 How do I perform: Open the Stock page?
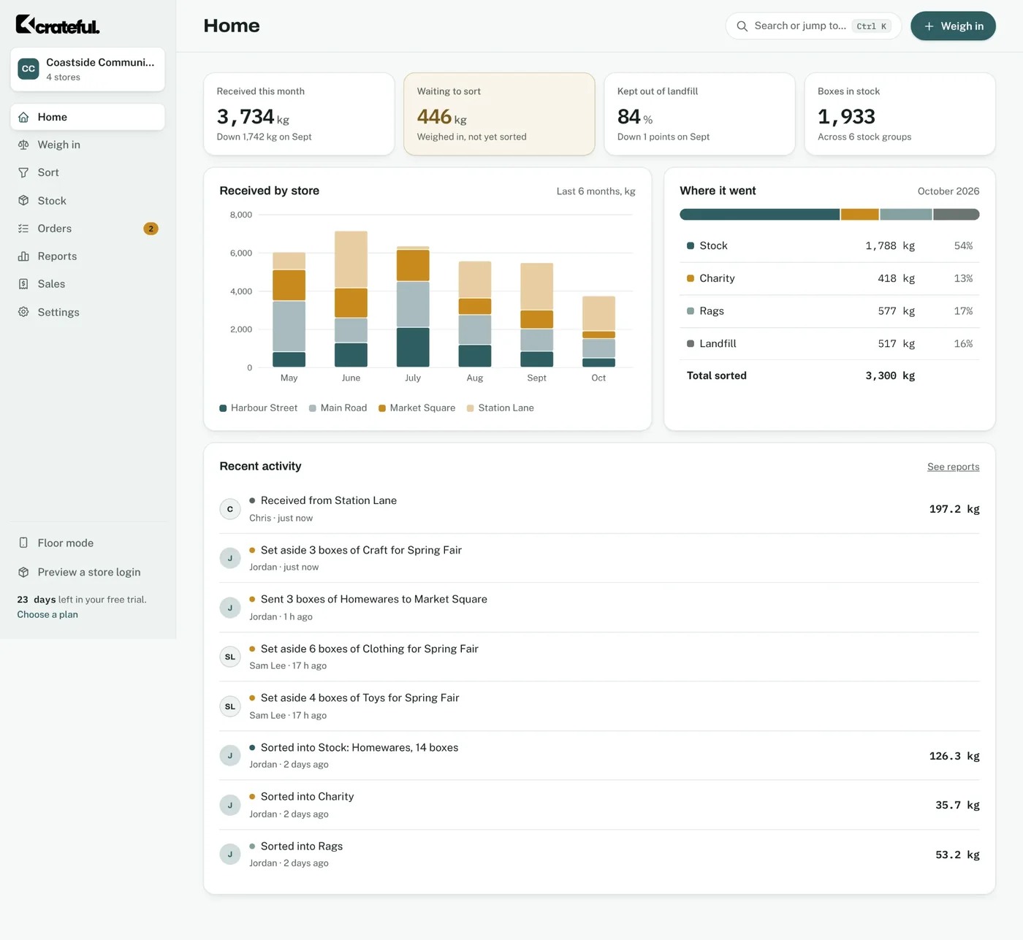(x=88, y=200)
